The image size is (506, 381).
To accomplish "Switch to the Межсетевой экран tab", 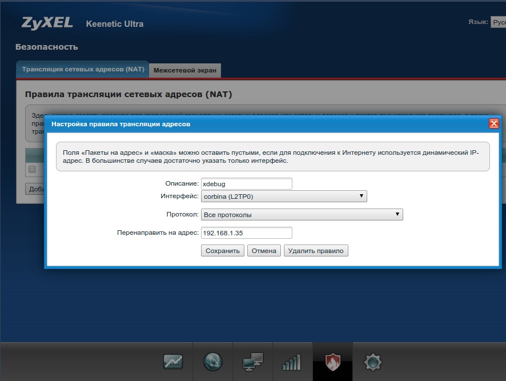I will 185,70.
